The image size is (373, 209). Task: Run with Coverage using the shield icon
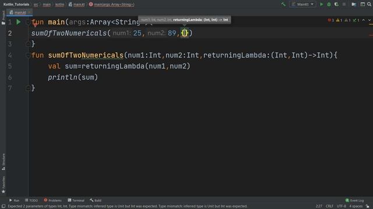pyautogui.click(x=336, y=4)
